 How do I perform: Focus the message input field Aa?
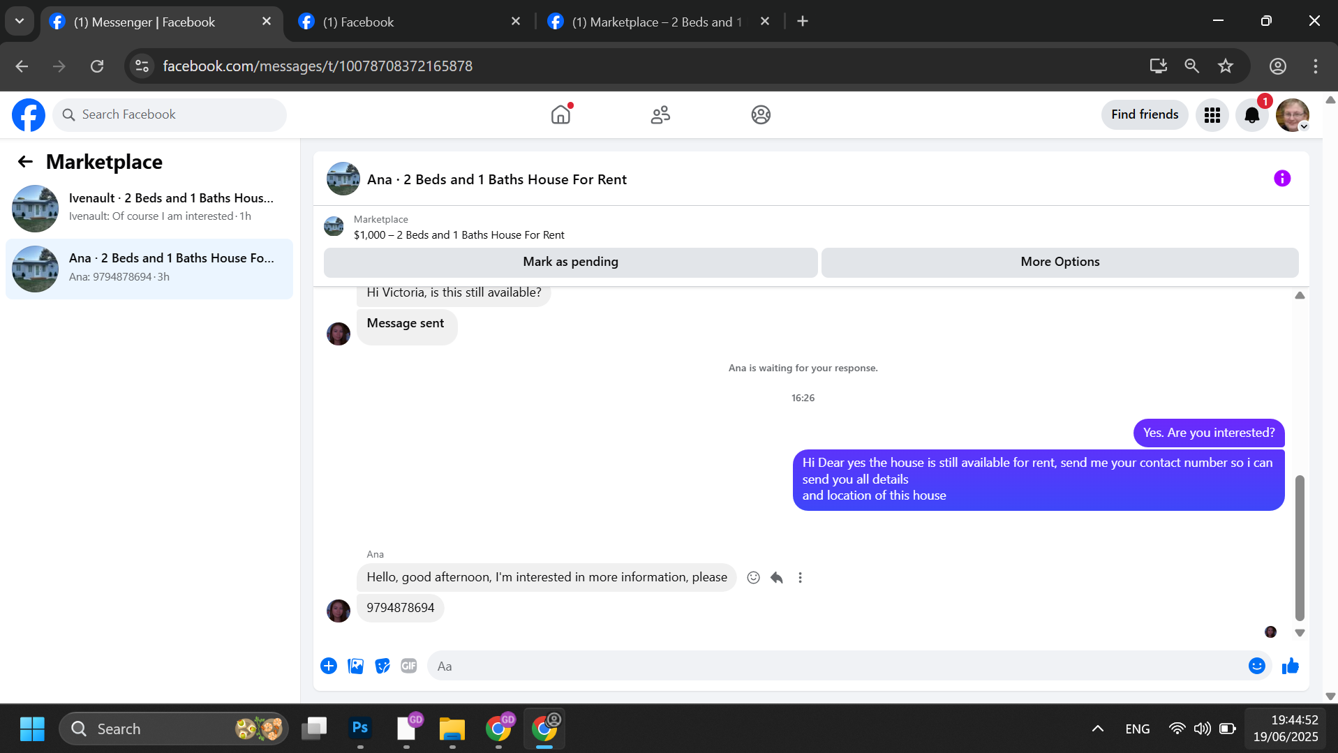(836, 666)
